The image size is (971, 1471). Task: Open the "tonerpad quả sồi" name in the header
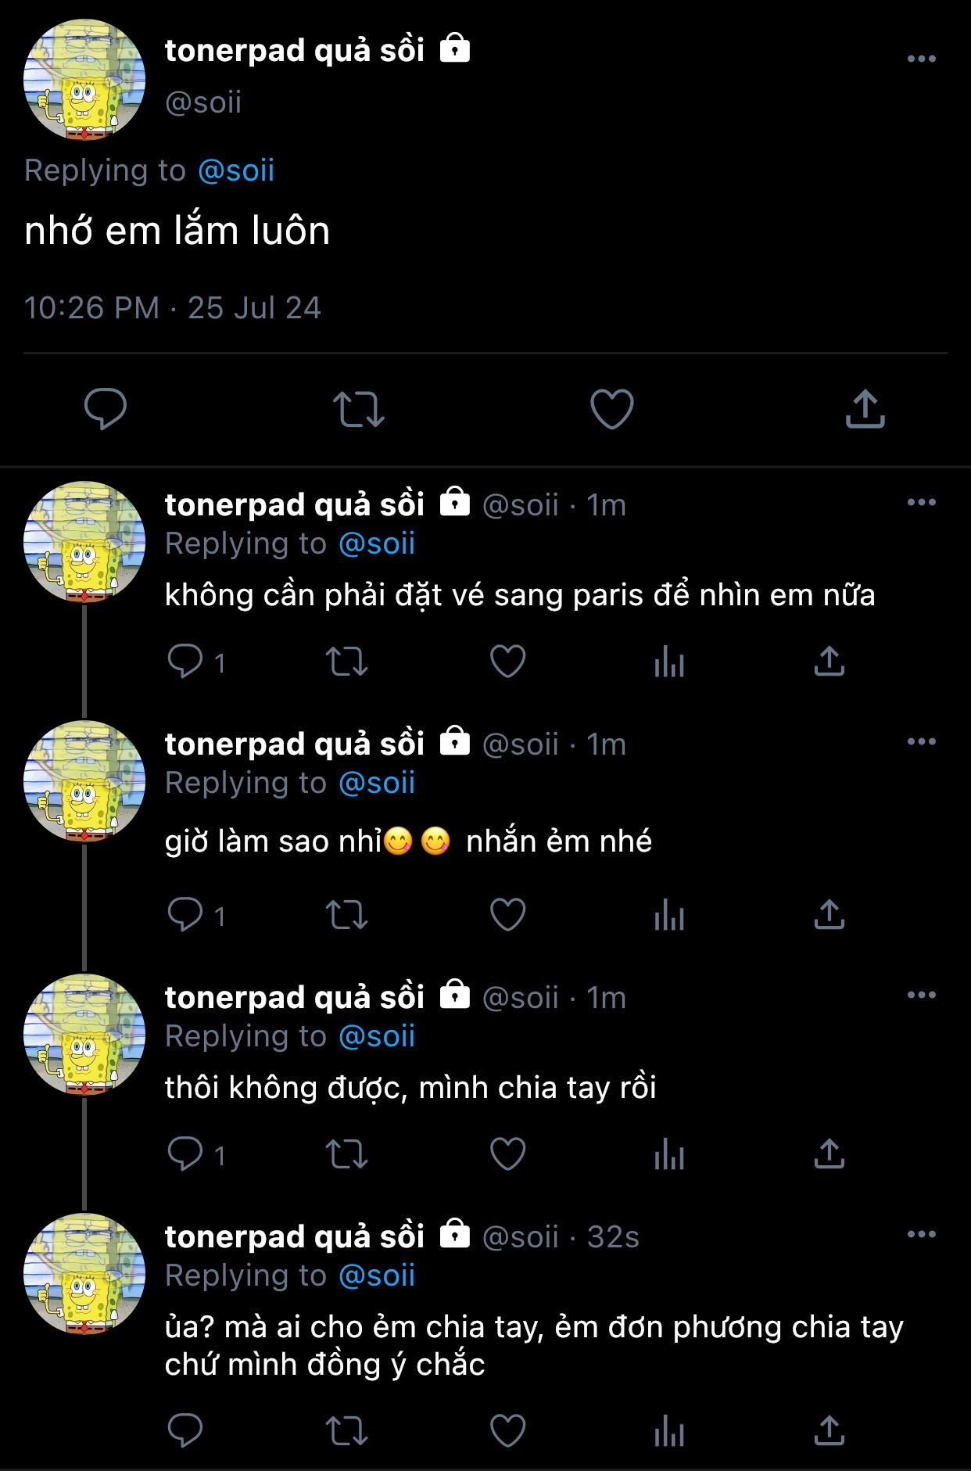tap(294, 50)
